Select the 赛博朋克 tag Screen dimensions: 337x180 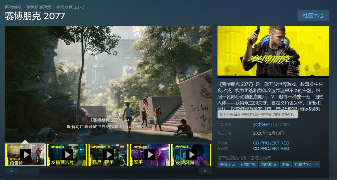coord(227,164)
